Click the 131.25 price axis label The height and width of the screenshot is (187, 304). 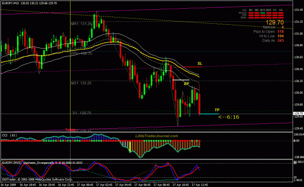click(x=299, y=22)
